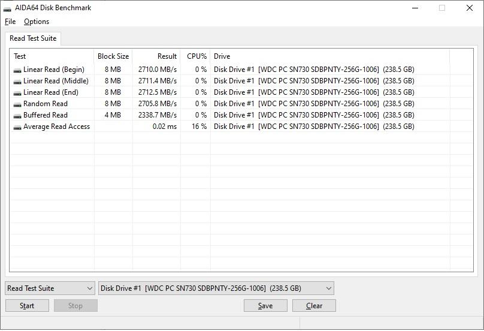Click the Clear button
The width and height of the screenshot is (484, 331).
pos(314,306)
